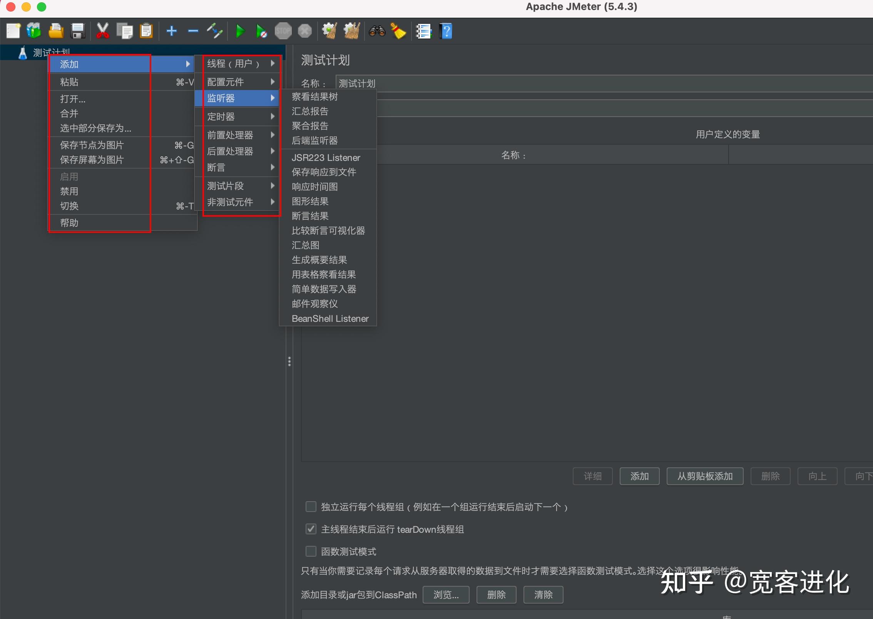The width and height of the screenshot is (873, 619).
Task: Choose 聚合报告 listener
Action: (328, 126)
